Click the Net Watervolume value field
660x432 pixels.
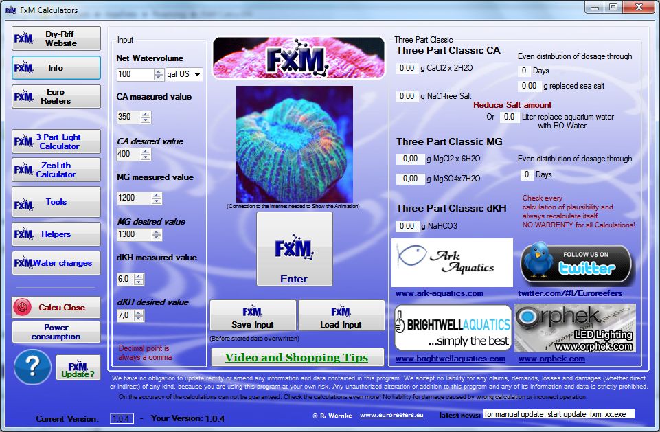click(135, 74)
